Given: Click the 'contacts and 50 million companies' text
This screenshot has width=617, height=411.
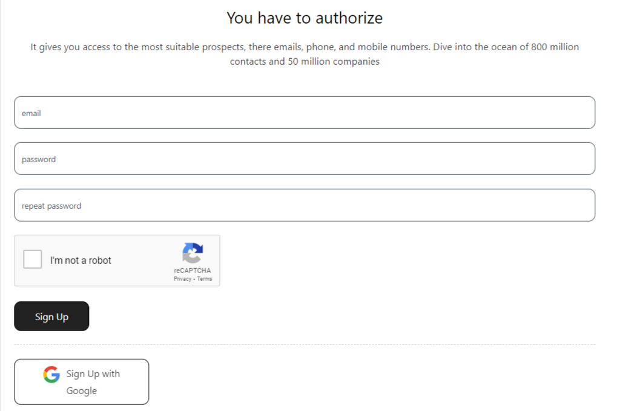Looking at the screenshot, I should 305,62.
